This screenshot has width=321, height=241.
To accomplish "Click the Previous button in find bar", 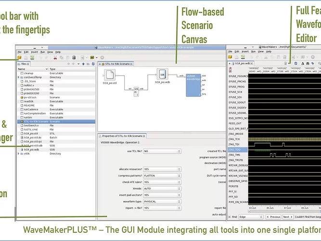I will click(x=273, y=217).
